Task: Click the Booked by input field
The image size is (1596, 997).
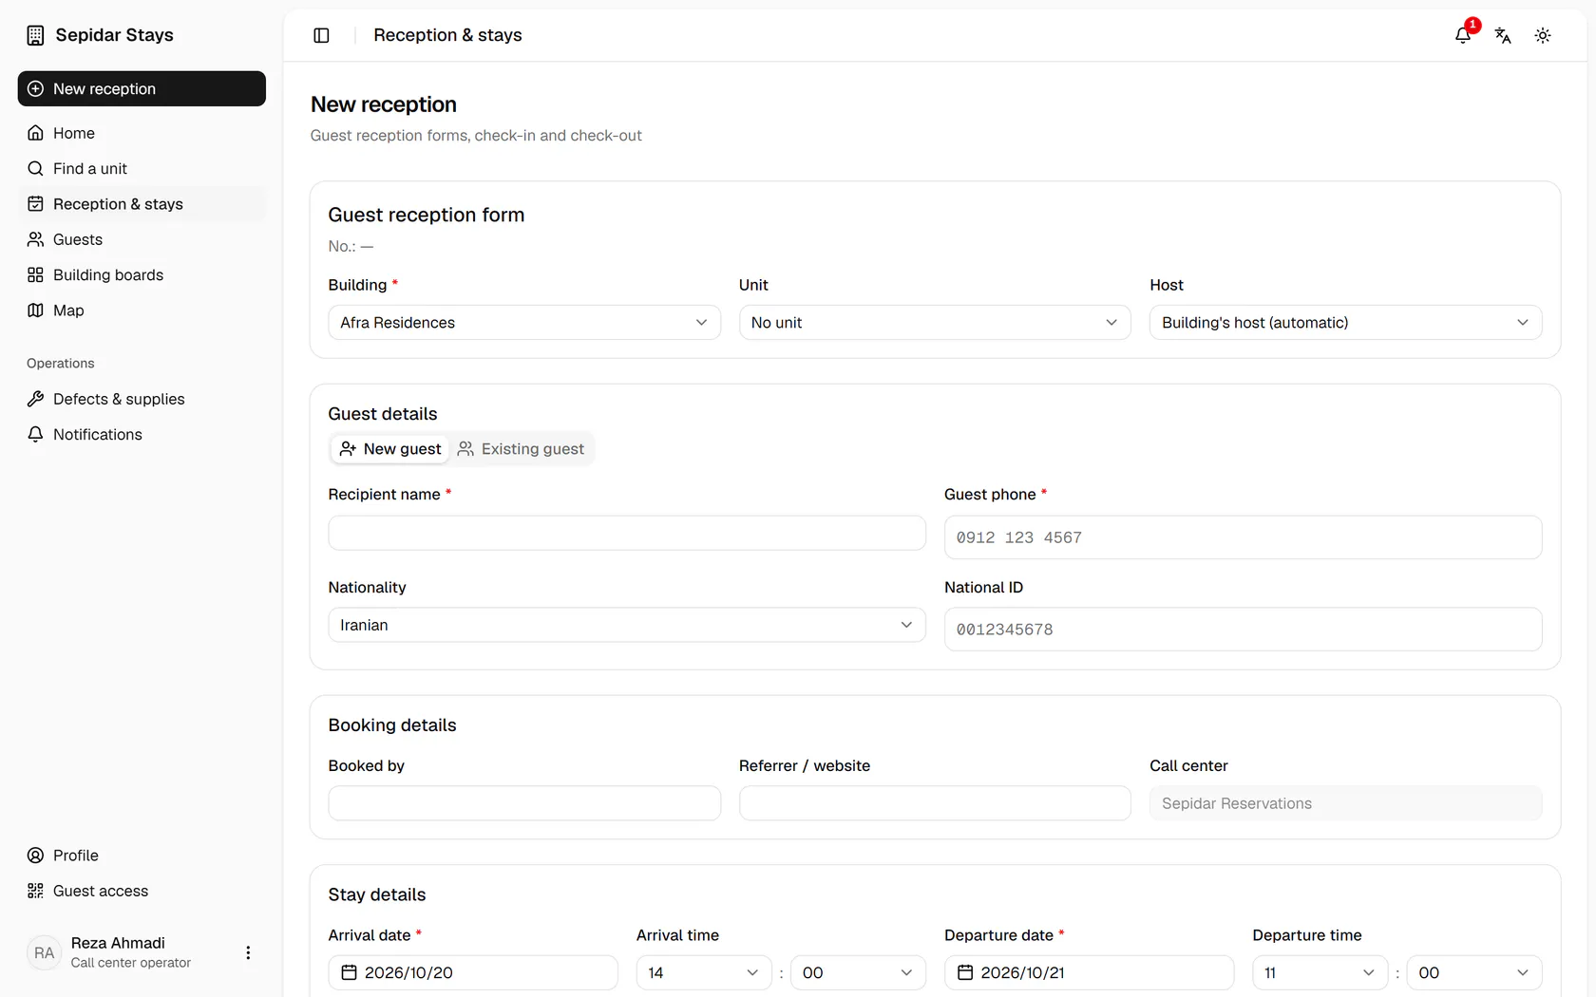Action: 524,803
